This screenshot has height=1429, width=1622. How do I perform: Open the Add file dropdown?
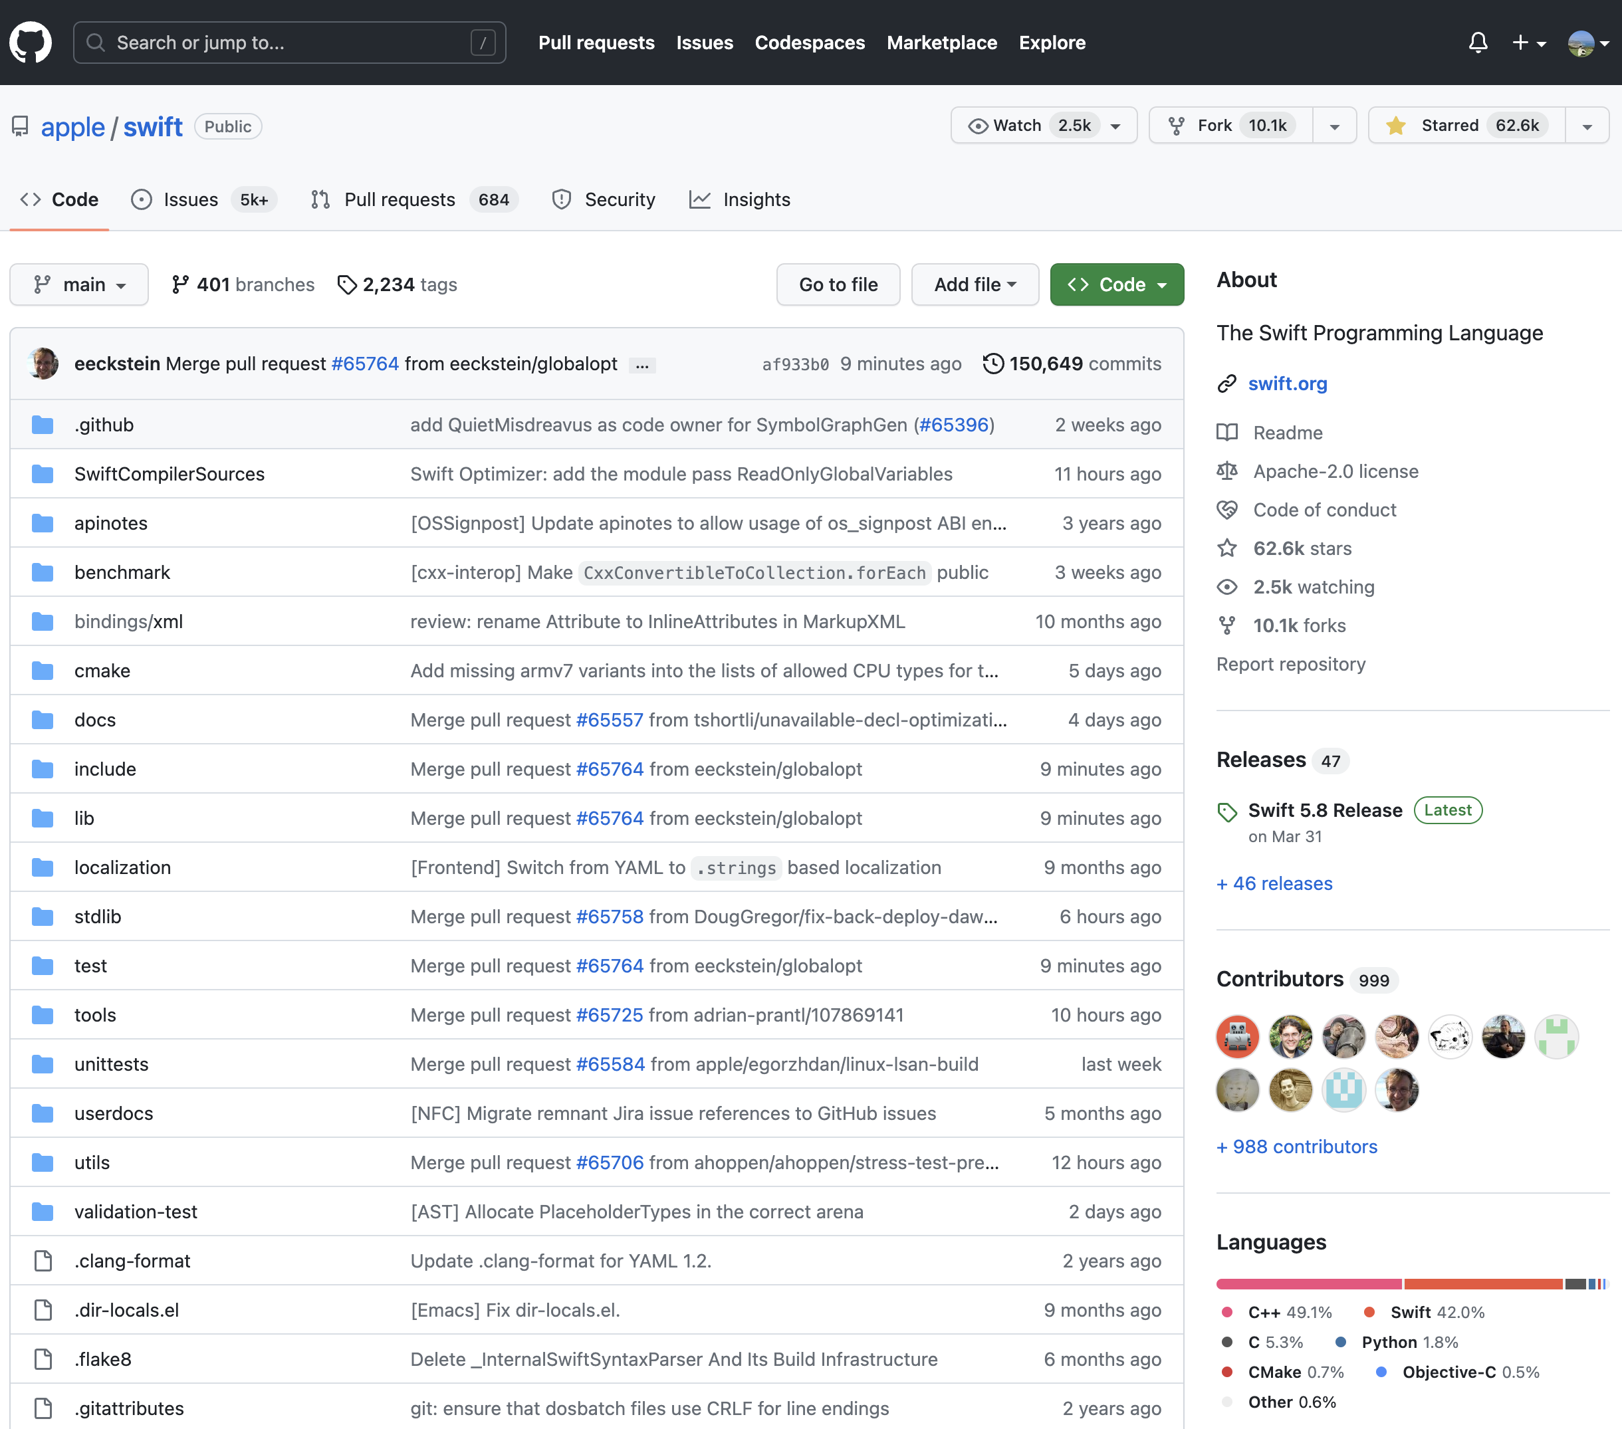point(975,284)
